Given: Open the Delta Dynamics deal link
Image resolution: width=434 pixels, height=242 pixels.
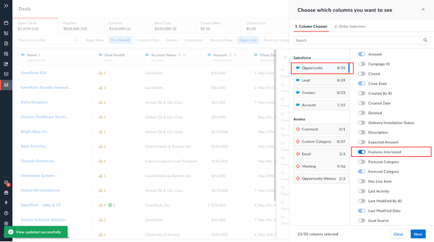Looking at the screenshot, I should pyautogui.click(x=34, y=102).
